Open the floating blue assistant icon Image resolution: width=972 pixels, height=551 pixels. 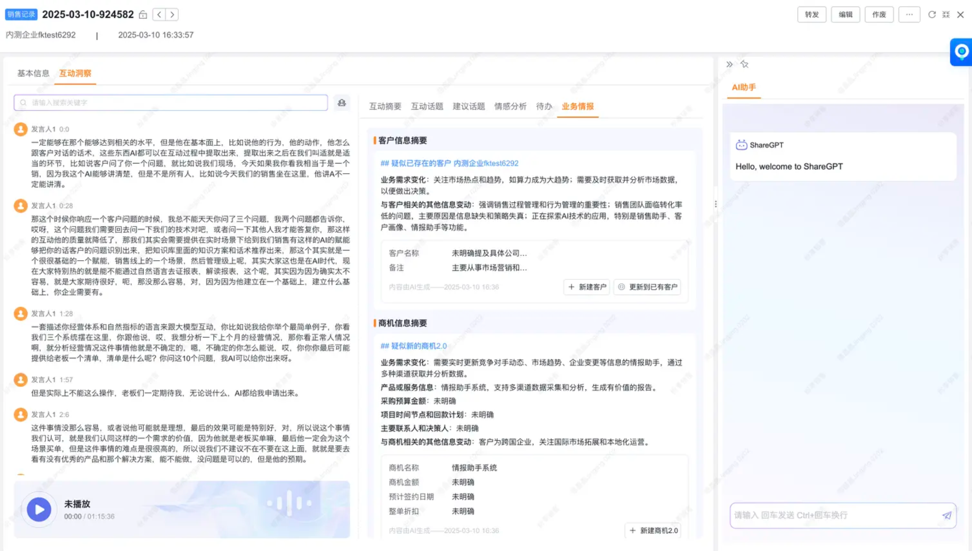pyautogui.click(x=961, y=52)
